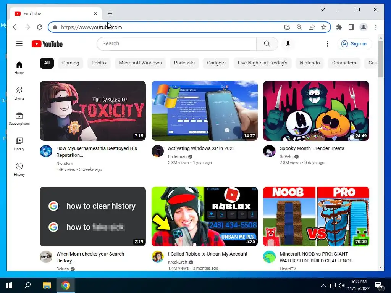Click the zoom magnifier icon in address bar
Viewport: 391px width, 293px height.
point(299,27)
